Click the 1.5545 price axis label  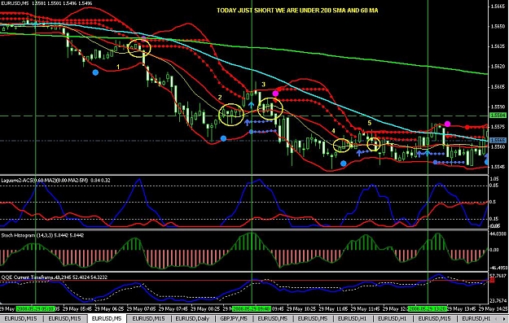point(498,167)
